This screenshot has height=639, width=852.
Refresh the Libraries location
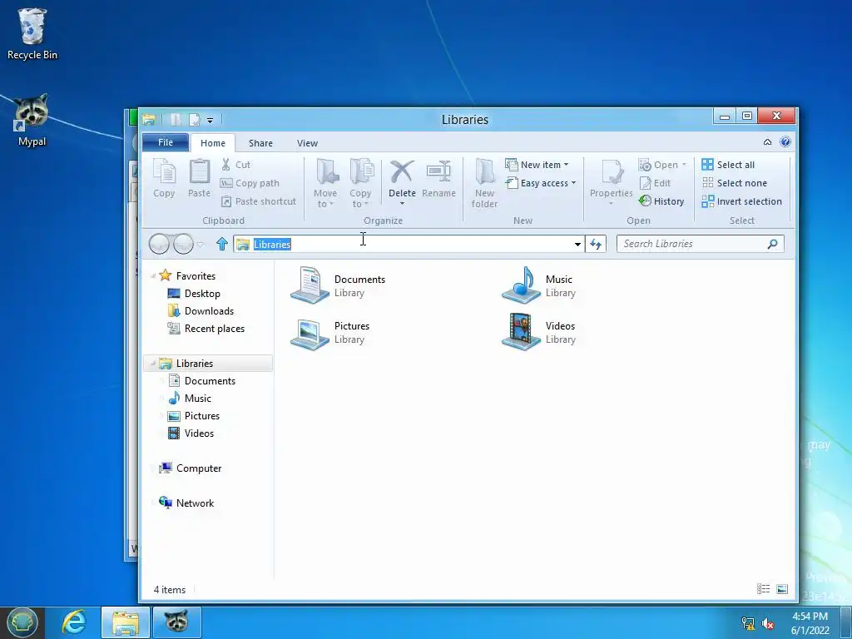tap(596, 244)
